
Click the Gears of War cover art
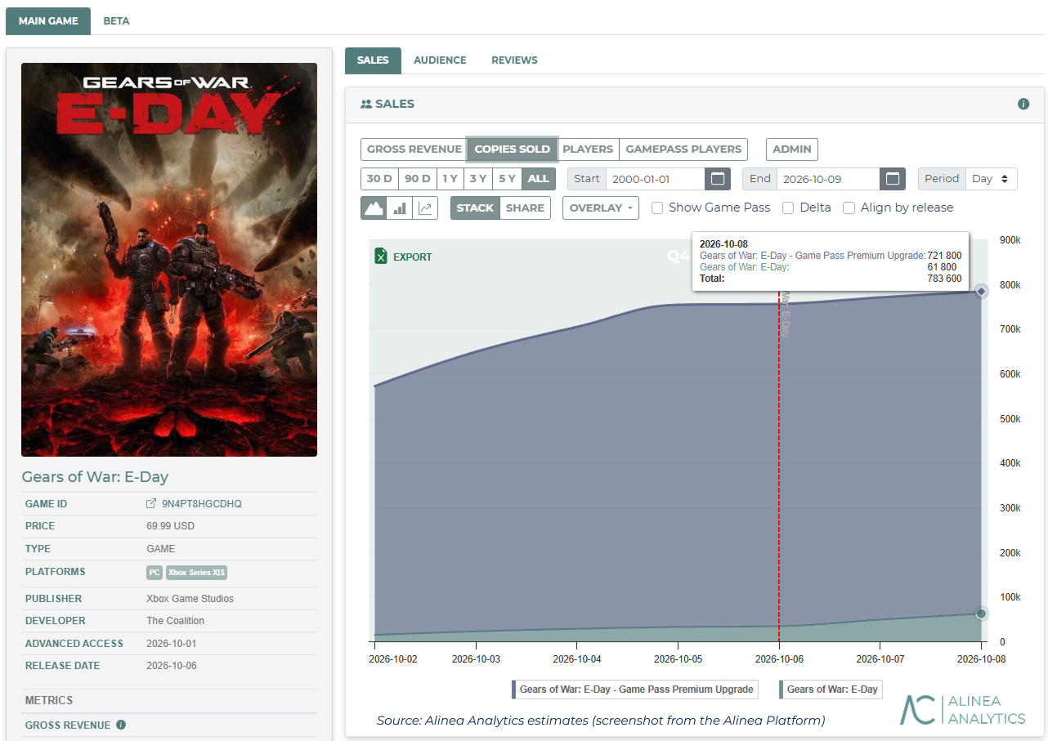coord(169,260)
